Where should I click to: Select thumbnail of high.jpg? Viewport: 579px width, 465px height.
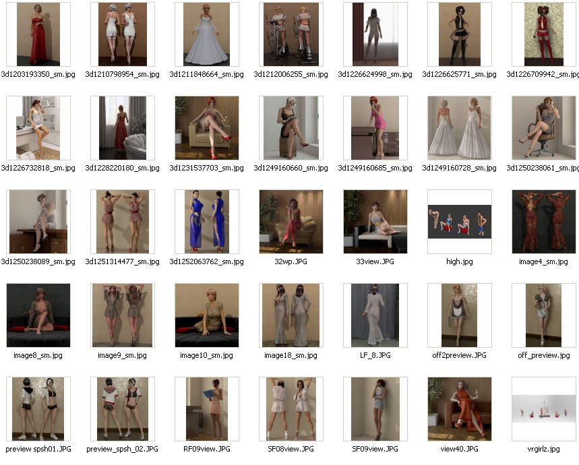pos(460,222)
